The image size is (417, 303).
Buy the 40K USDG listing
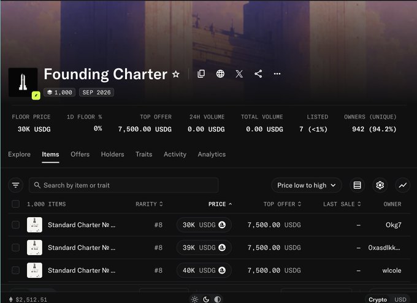pos(204,270)
